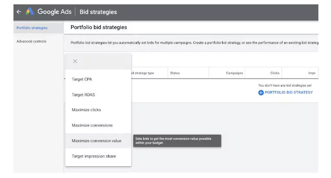Open Portfolio strategies in sidebar

coord(32,28)
